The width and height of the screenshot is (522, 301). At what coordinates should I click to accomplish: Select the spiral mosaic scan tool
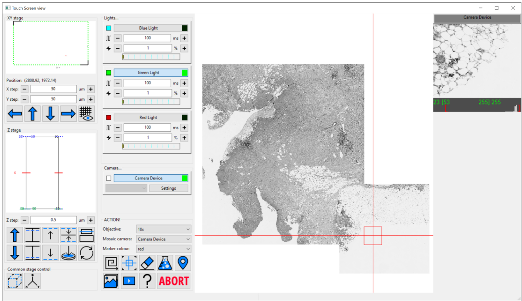coord(111,263)
